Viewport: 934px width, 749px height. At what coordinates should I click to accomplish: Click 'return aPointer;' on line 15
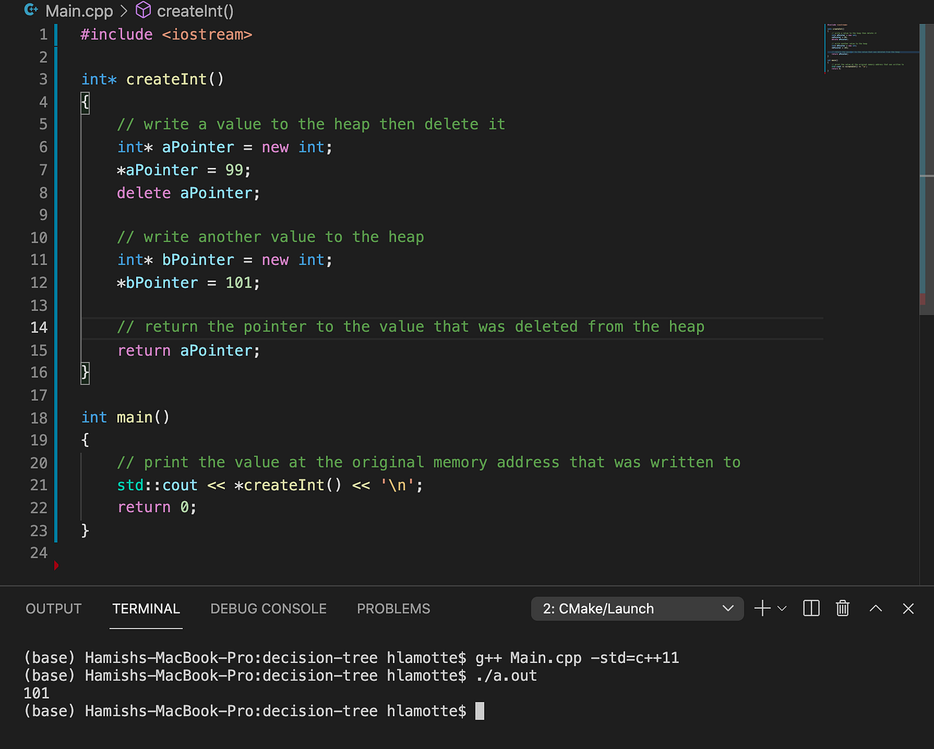(189, 351)
